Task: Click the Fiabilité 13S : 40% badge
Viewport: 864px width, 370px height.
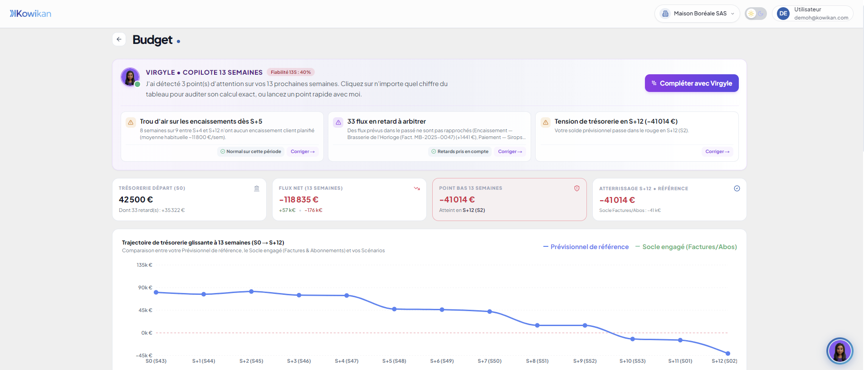Action: click(291, 72)
